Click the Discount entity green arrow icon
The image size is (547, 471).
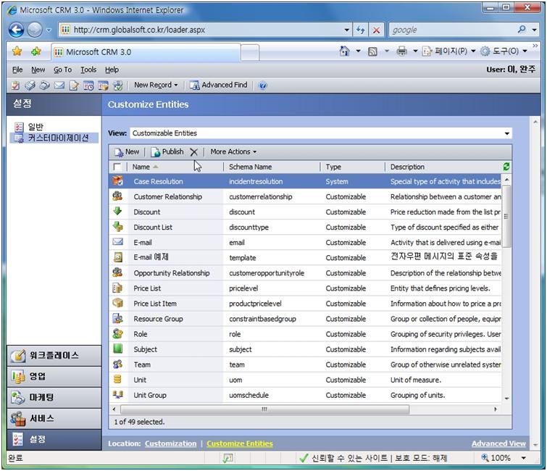[117, 211]
